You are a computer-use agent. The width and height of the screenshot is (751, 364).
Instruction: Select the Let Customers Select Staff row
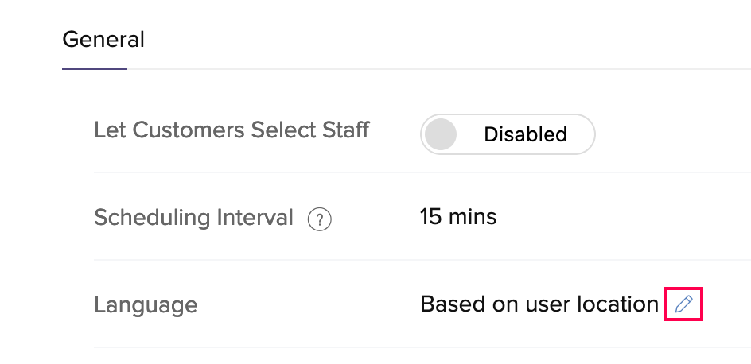[x=422, y=134]
